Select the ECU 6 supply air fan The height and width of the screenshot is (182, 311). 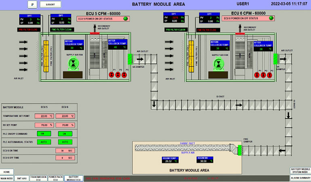coord(219,64)
